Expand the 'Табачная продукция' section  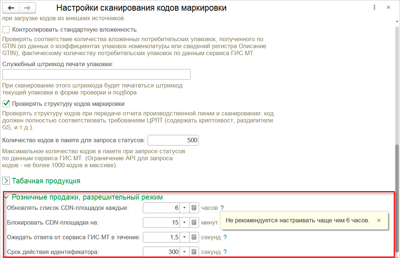[x=6, y=181]
